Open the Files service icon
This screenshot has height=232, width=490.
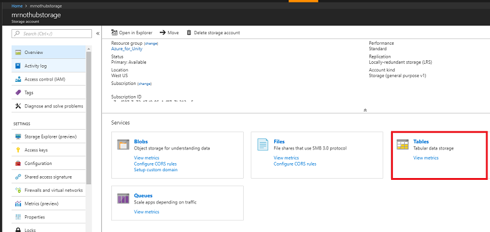coord(262,145)
